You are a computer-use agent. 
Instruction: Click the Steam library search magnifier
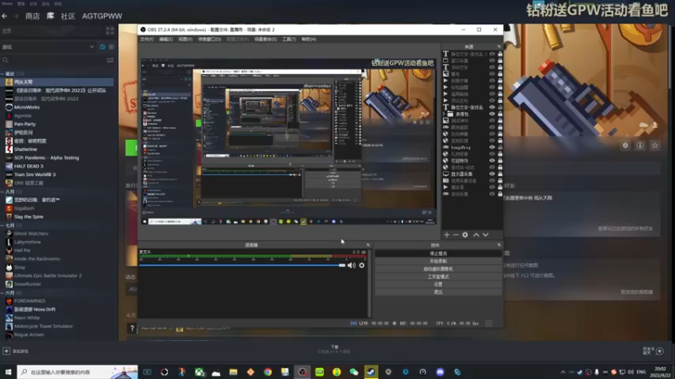pos(6,60)
